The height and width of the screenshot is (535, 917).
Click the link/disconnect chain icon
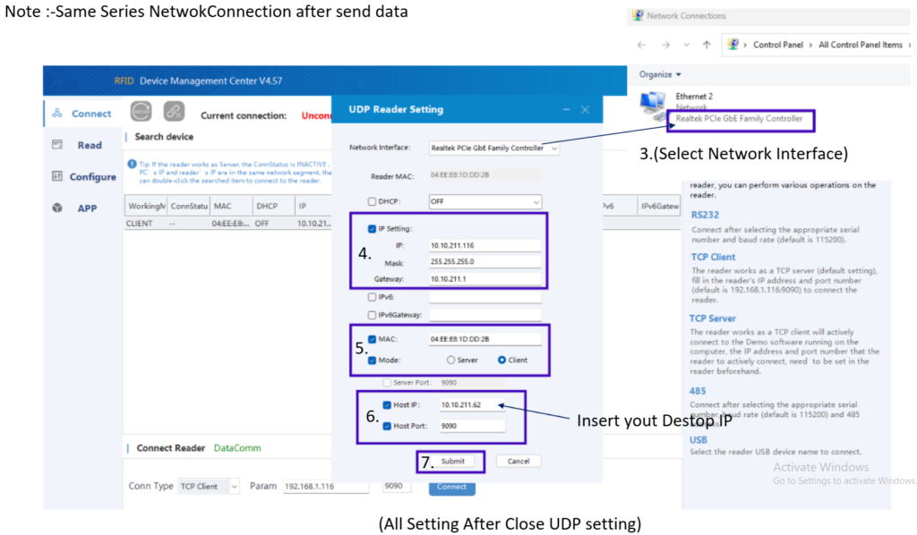click(174, 111)
